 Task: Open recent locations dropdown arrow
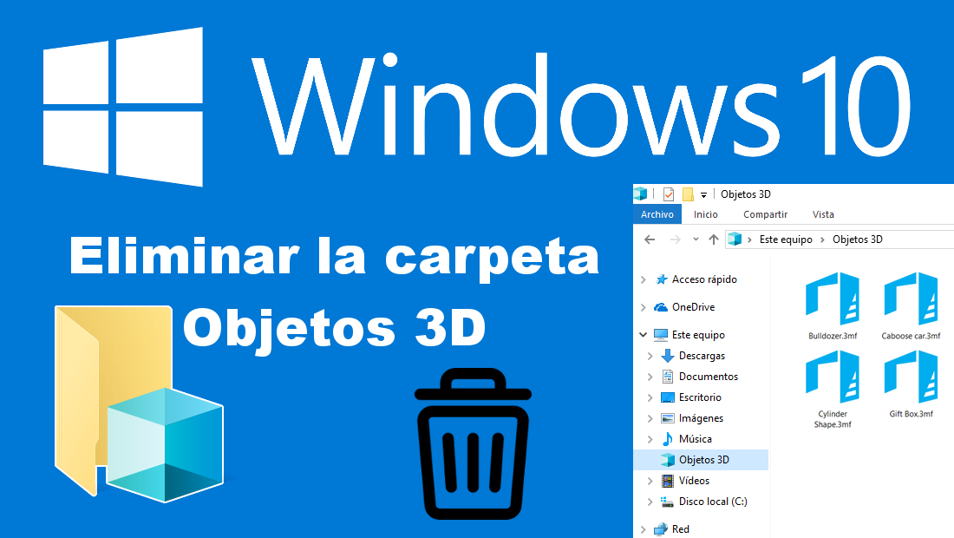tap(696, 239)
